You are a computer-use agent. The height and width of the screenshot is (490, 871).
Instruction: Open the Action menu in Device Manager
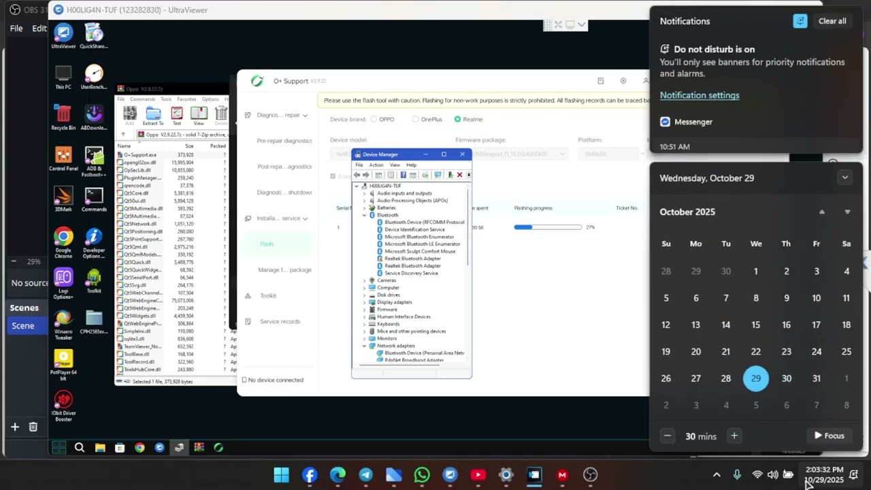tap(376, 165)
